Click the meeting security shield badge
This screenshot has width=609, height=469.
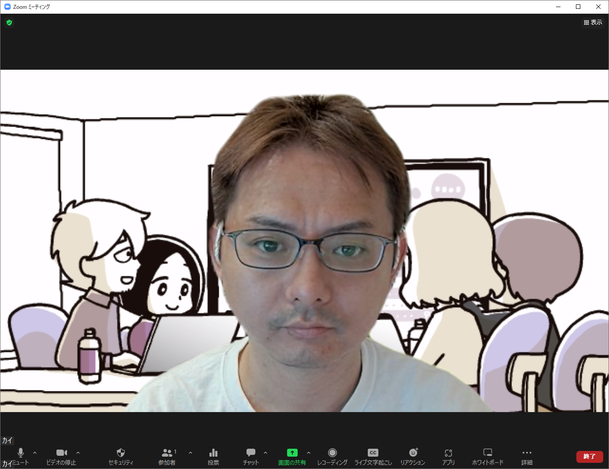(x=9, y=23)
